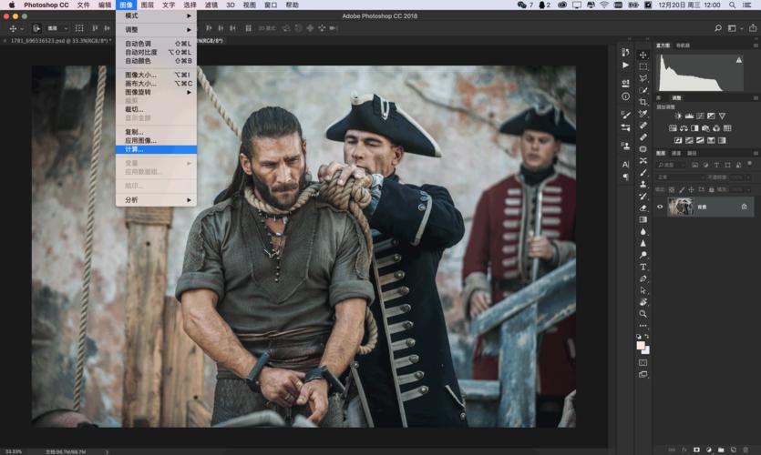
Task: Hide the Background layer eye icon
Action: 660,207
